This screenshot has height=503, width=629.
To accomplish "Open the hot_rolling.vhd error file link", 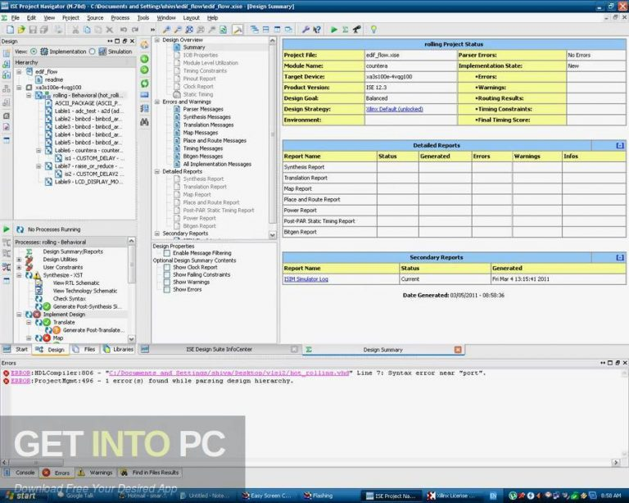I will click(x=229, y=373).
